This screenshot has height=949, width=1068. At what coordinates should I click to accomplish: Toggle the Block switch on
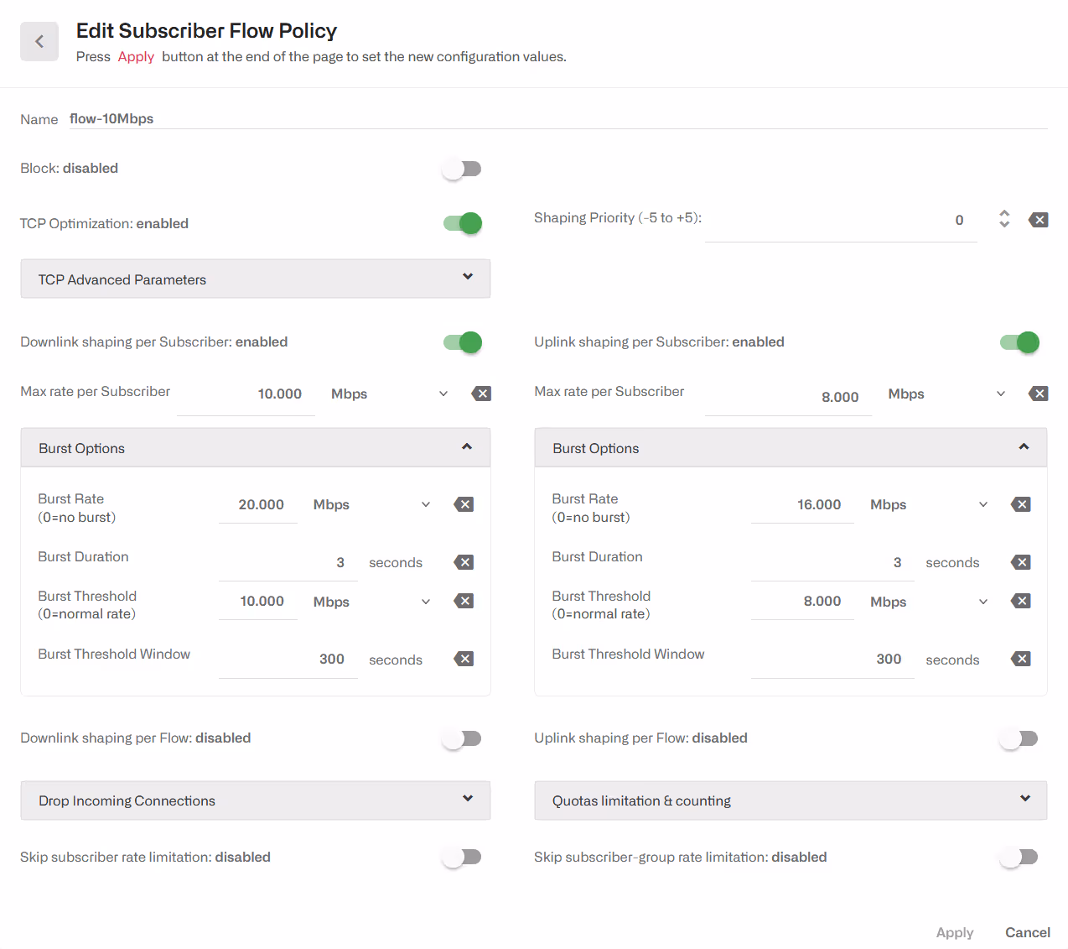[462, 169]
